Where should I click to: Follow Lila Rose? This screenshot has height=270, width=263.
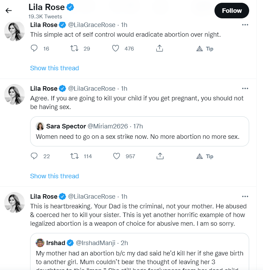coord(231,11)
